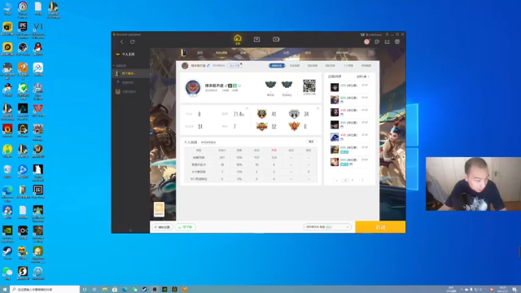Go back with the left arrow icon
The width and height of the screenshot is (521, 293).
[x=122, y=42]
